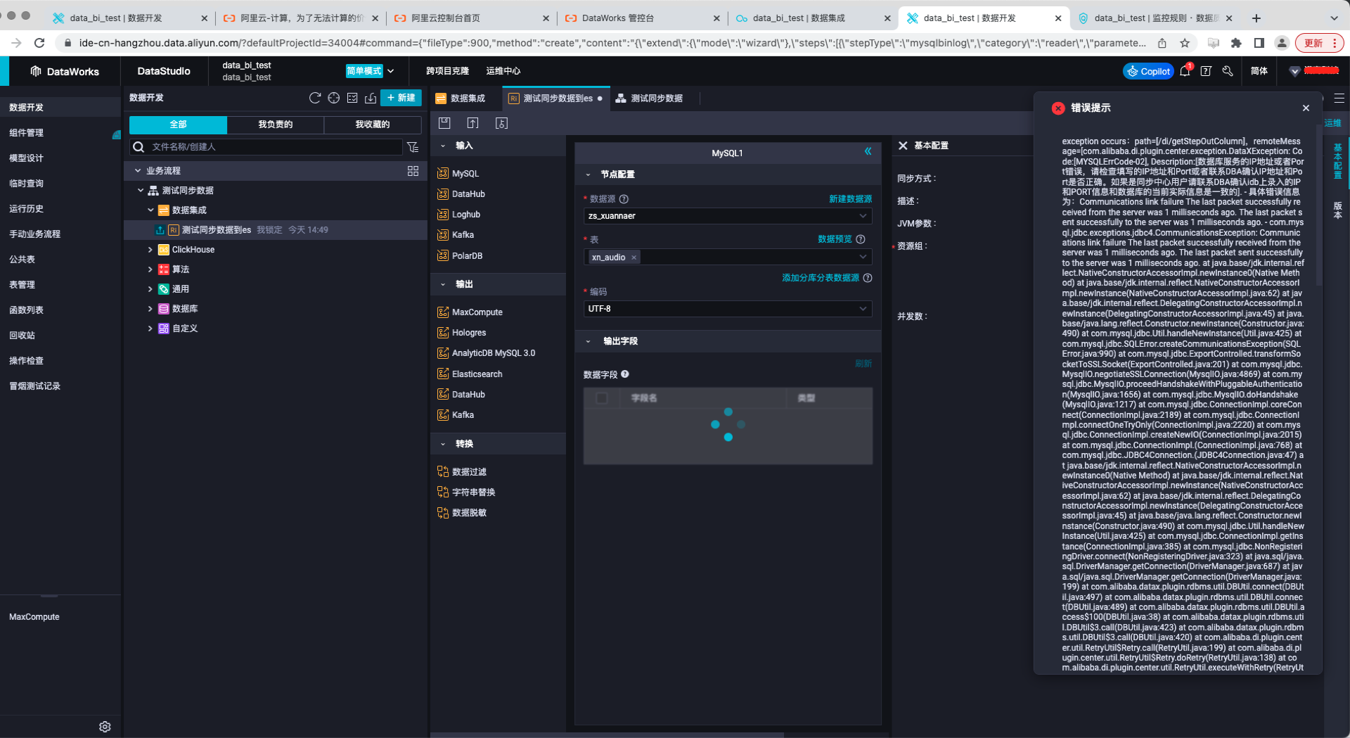Close the 基本配置 panel with its X
This screenshot has height=738, width=1350.
click(903, 146)
